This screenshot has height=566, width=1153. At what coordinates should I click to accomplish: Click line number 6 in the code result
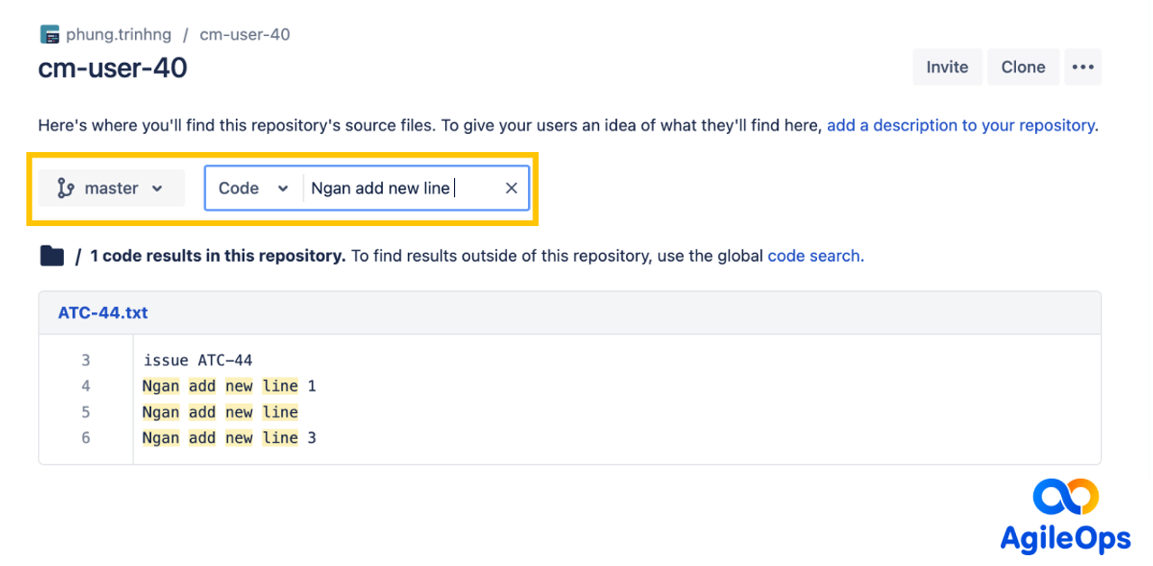click(86, 438)
